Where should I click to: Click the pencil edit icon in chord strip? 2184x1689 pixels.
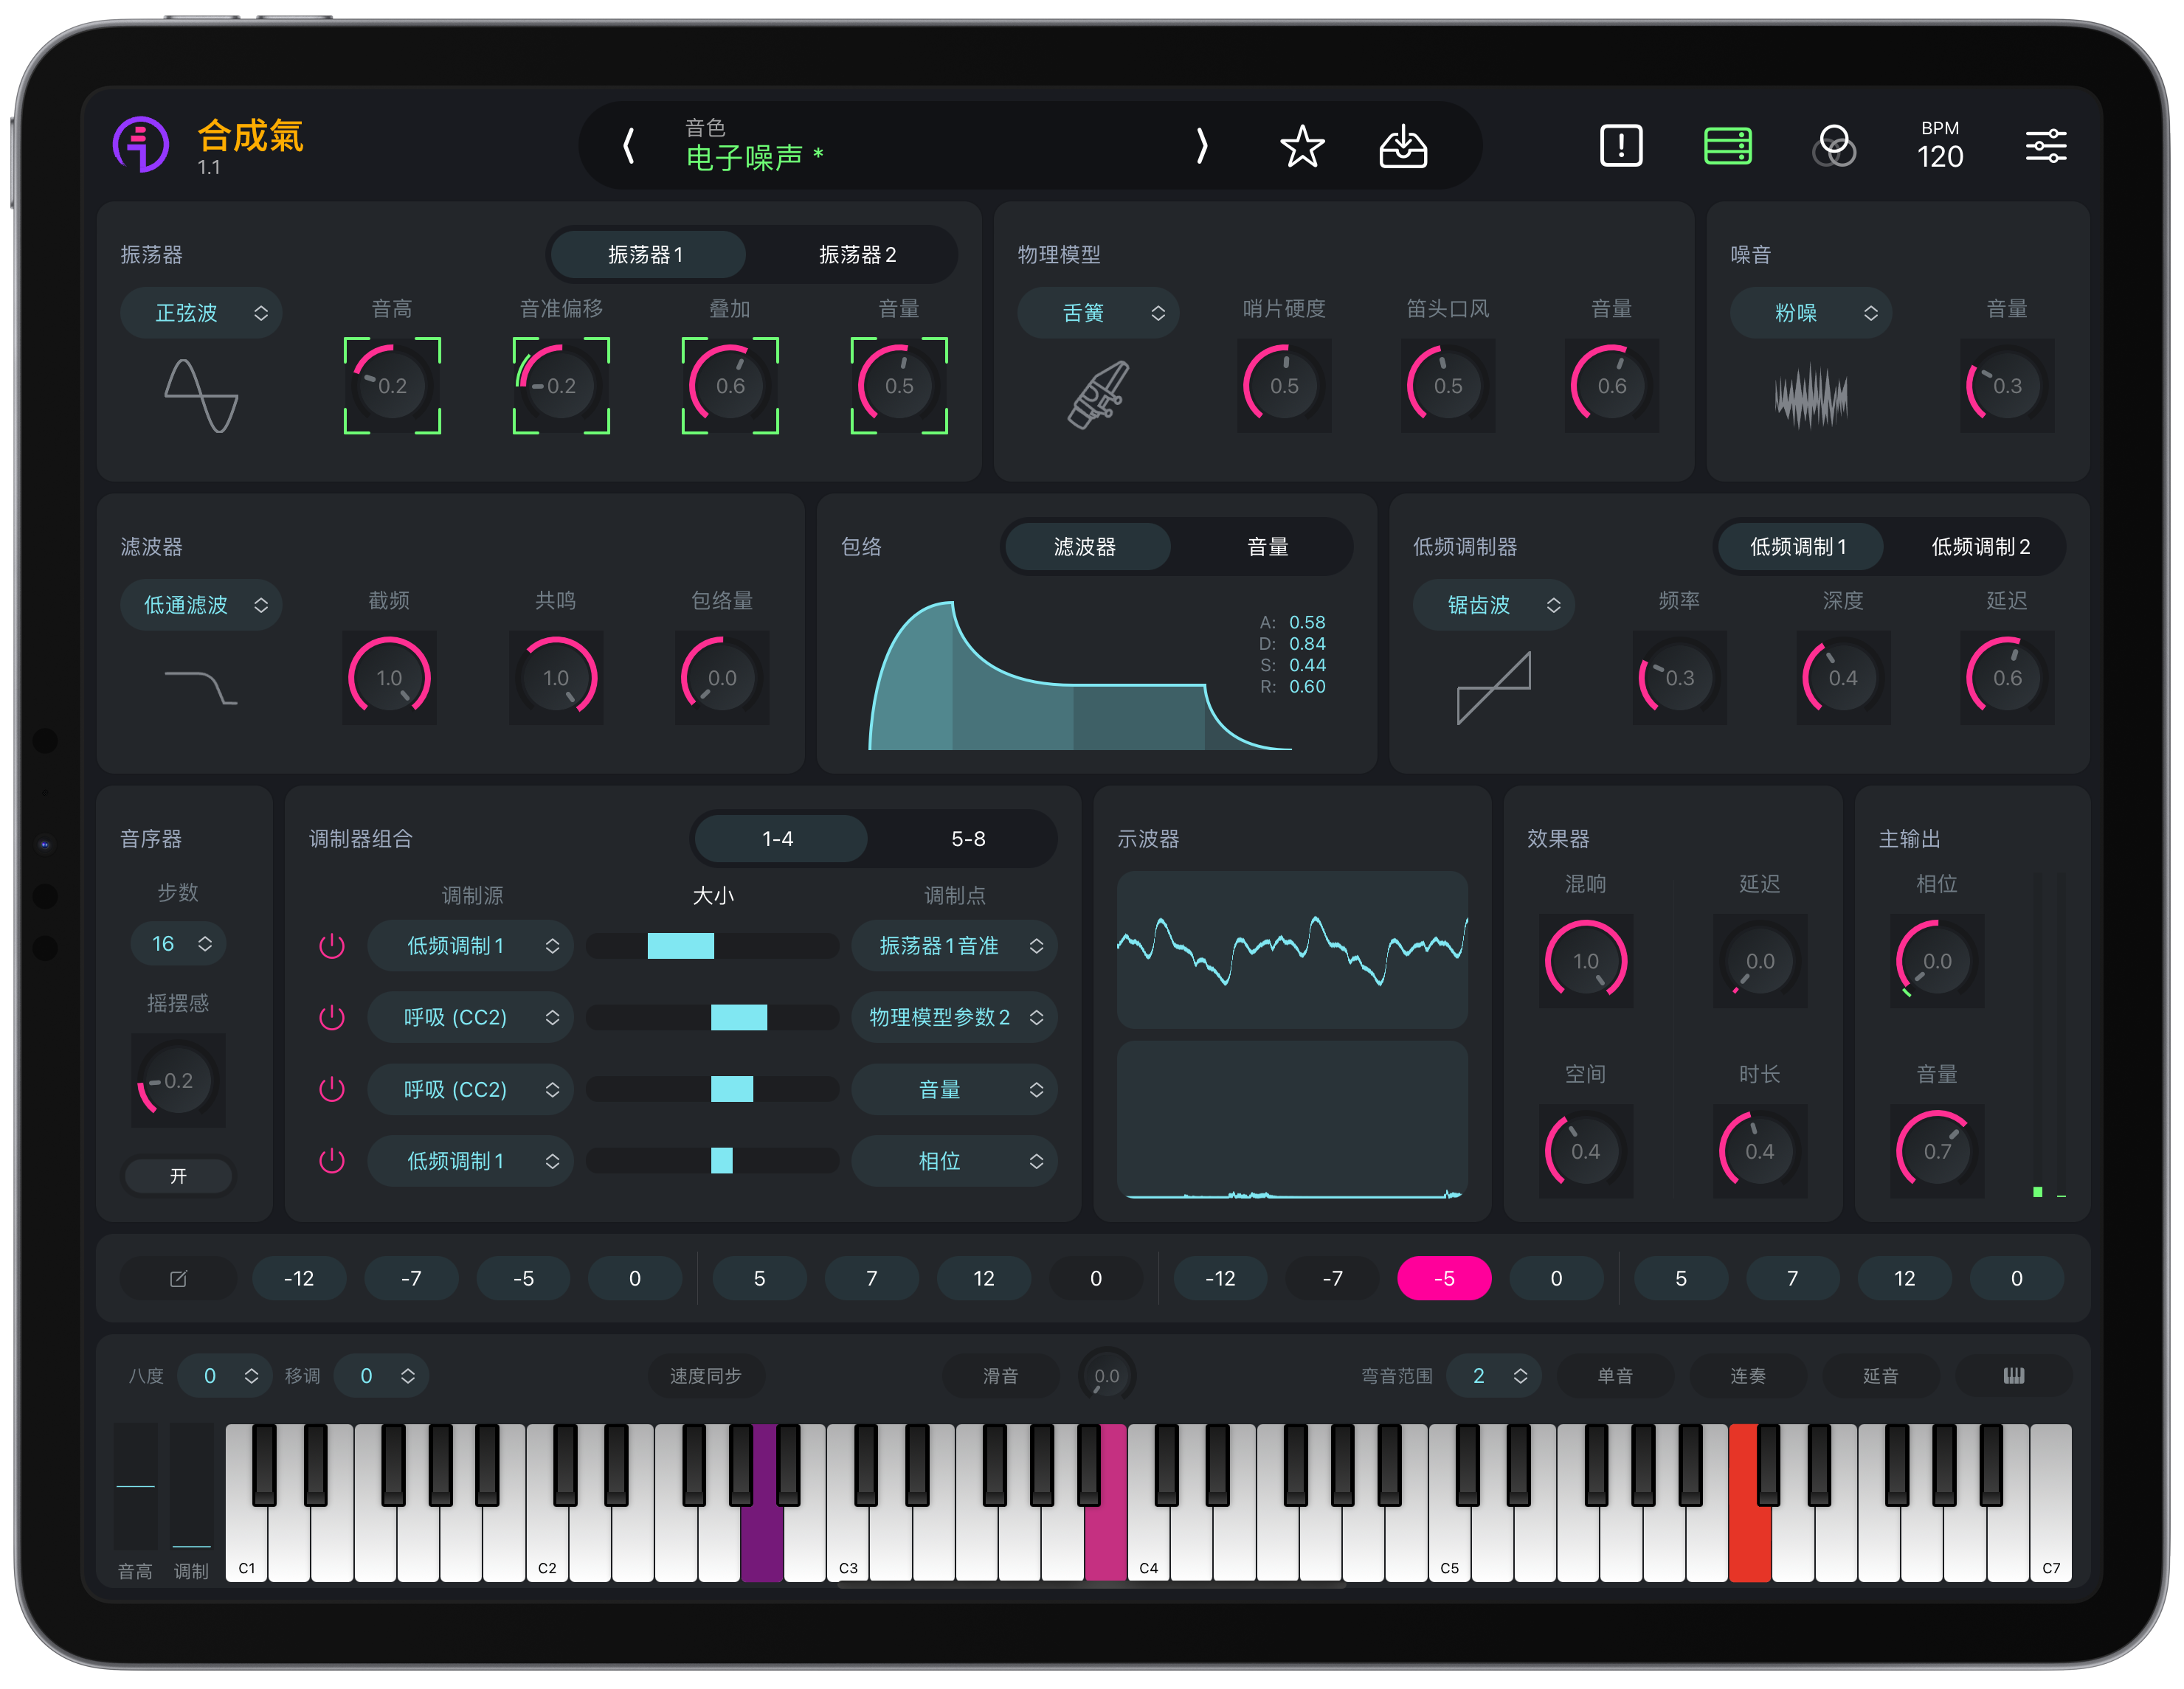tap(178, 1278)
